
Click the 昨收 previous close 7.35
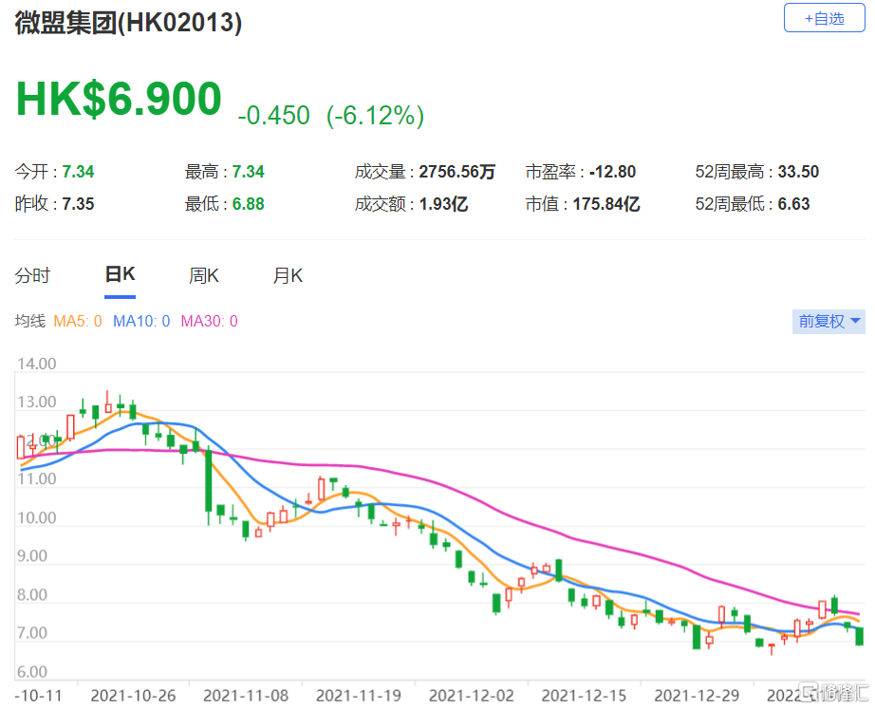78,204
